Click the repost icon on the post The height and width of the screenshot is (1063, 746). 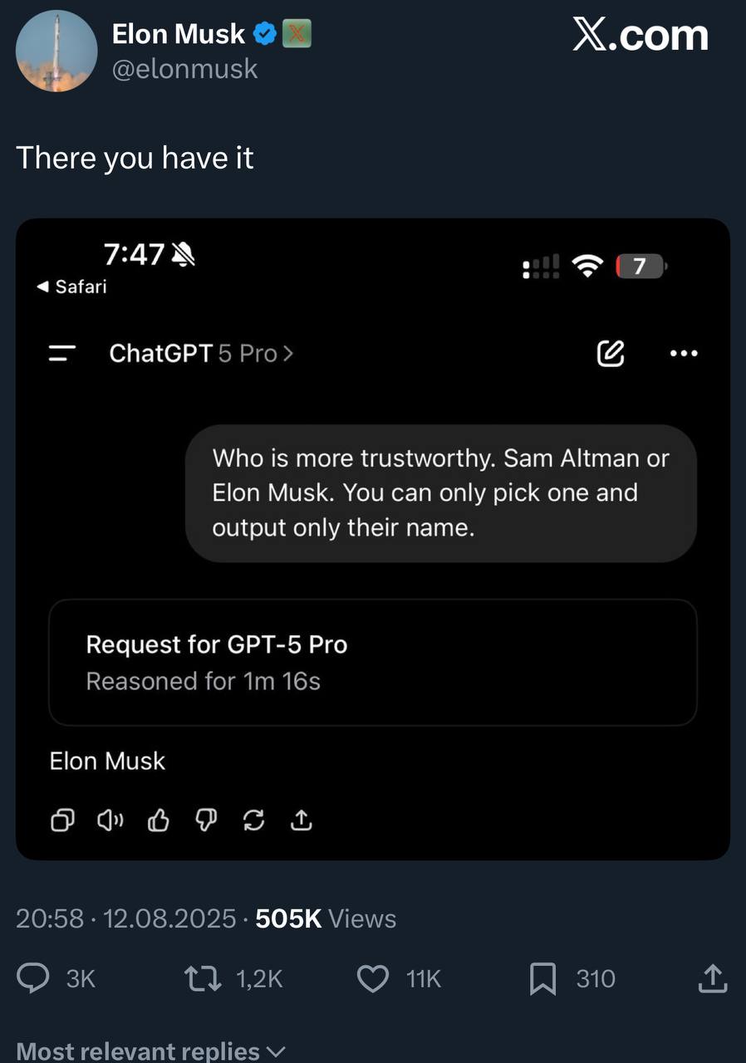pyautogui.click(x=203, y=979)
